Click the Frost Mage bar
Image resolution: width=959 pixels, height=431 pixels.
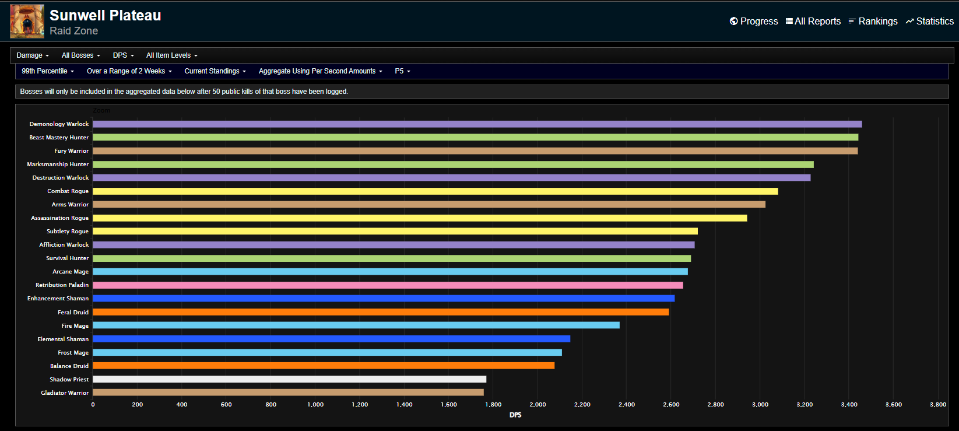tap(327, 352)
